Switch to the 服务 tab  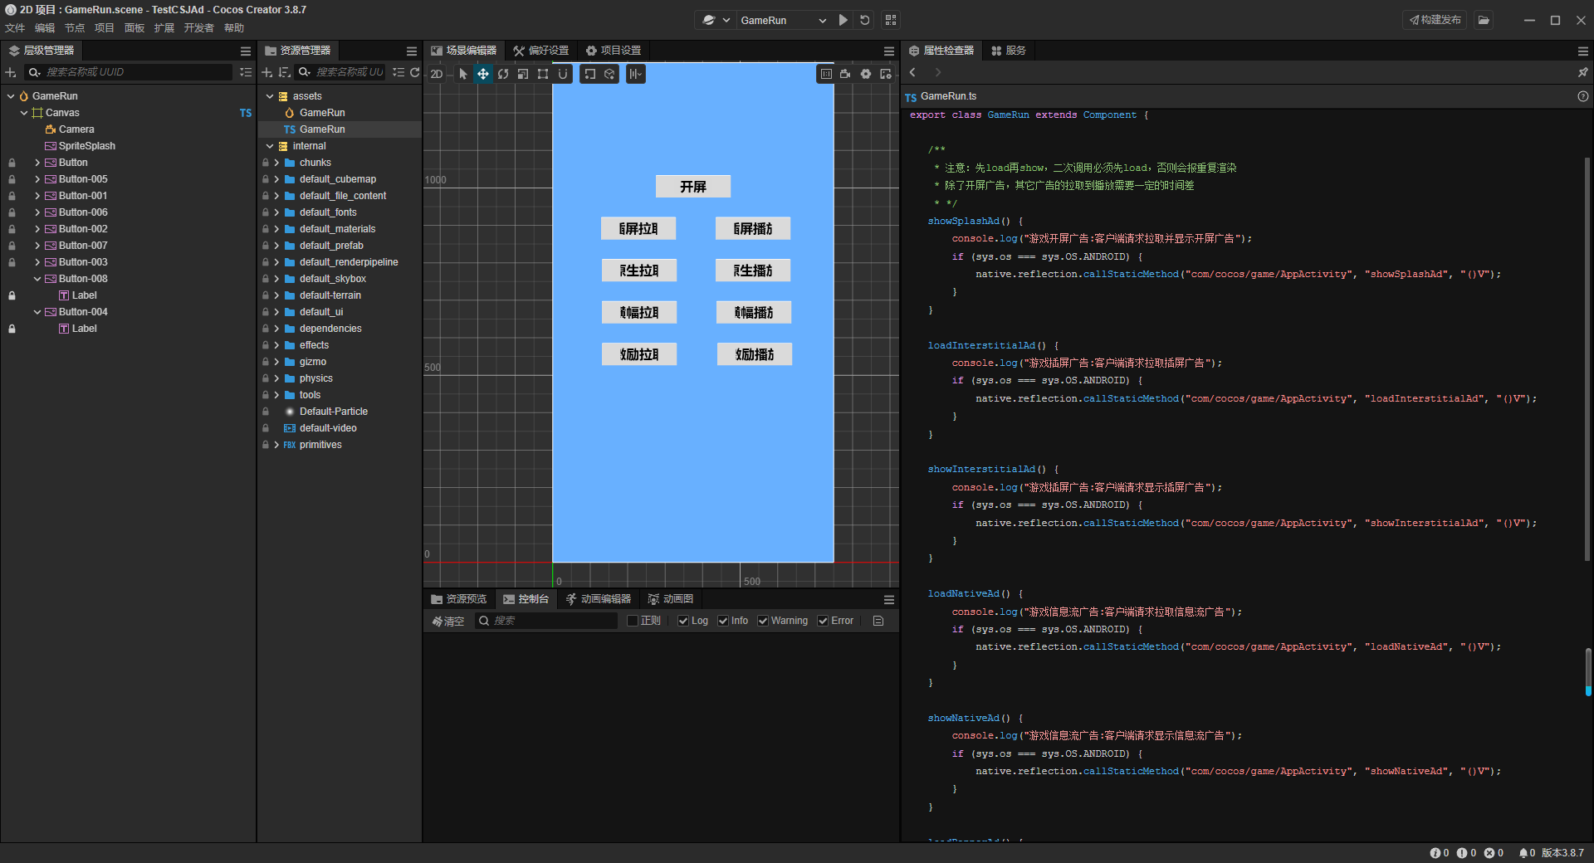1009,51
